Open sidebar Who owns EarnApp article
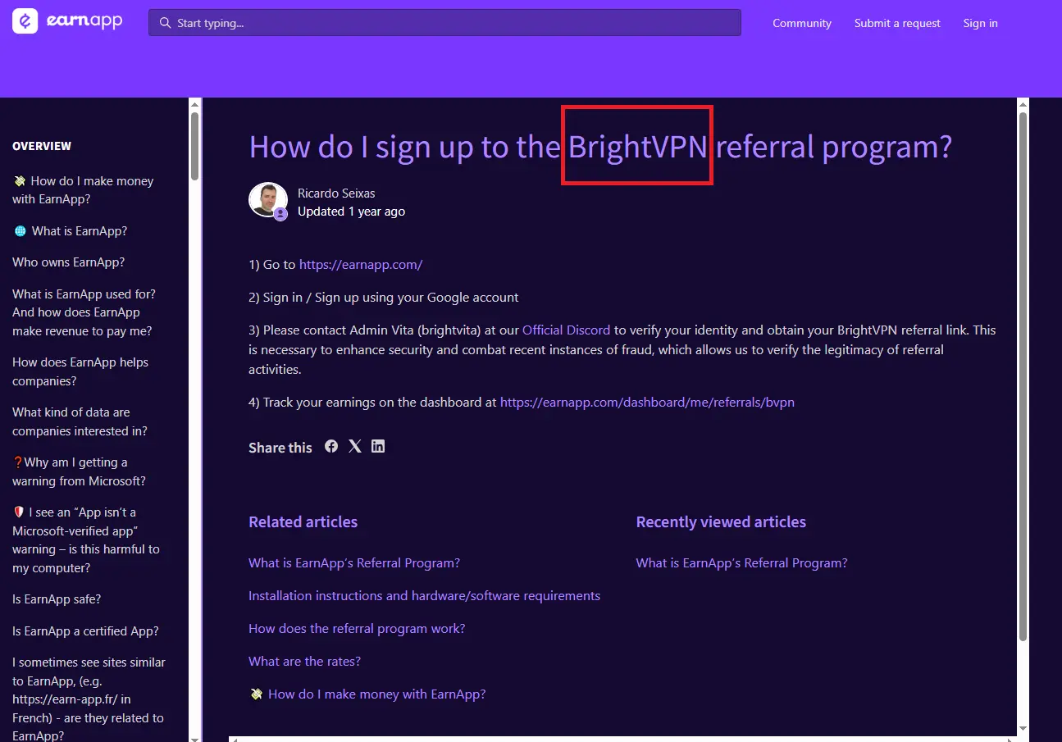 coord(68,262)
